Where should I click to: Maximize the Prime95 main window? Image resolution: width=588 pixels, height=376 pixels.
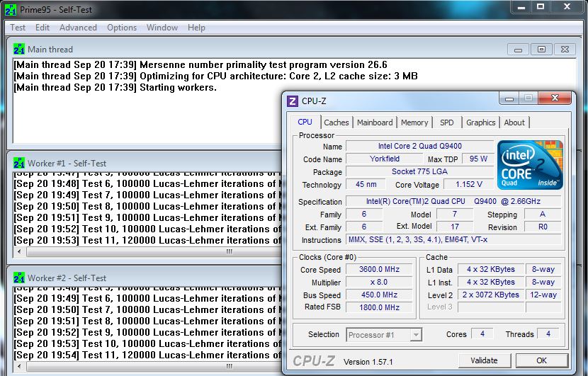click(x=541, y=7)
